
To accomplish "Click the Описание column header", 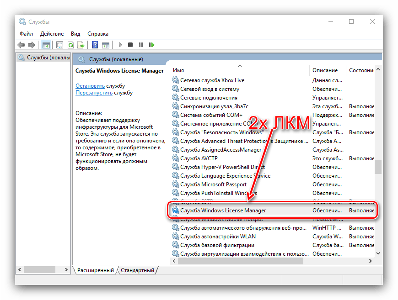I will click(x=325, y=70).
